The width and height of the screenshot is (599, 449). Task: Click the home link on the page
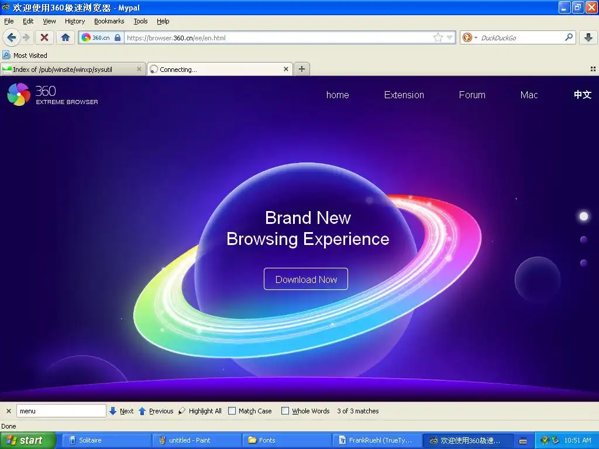(x=338, y=95)
